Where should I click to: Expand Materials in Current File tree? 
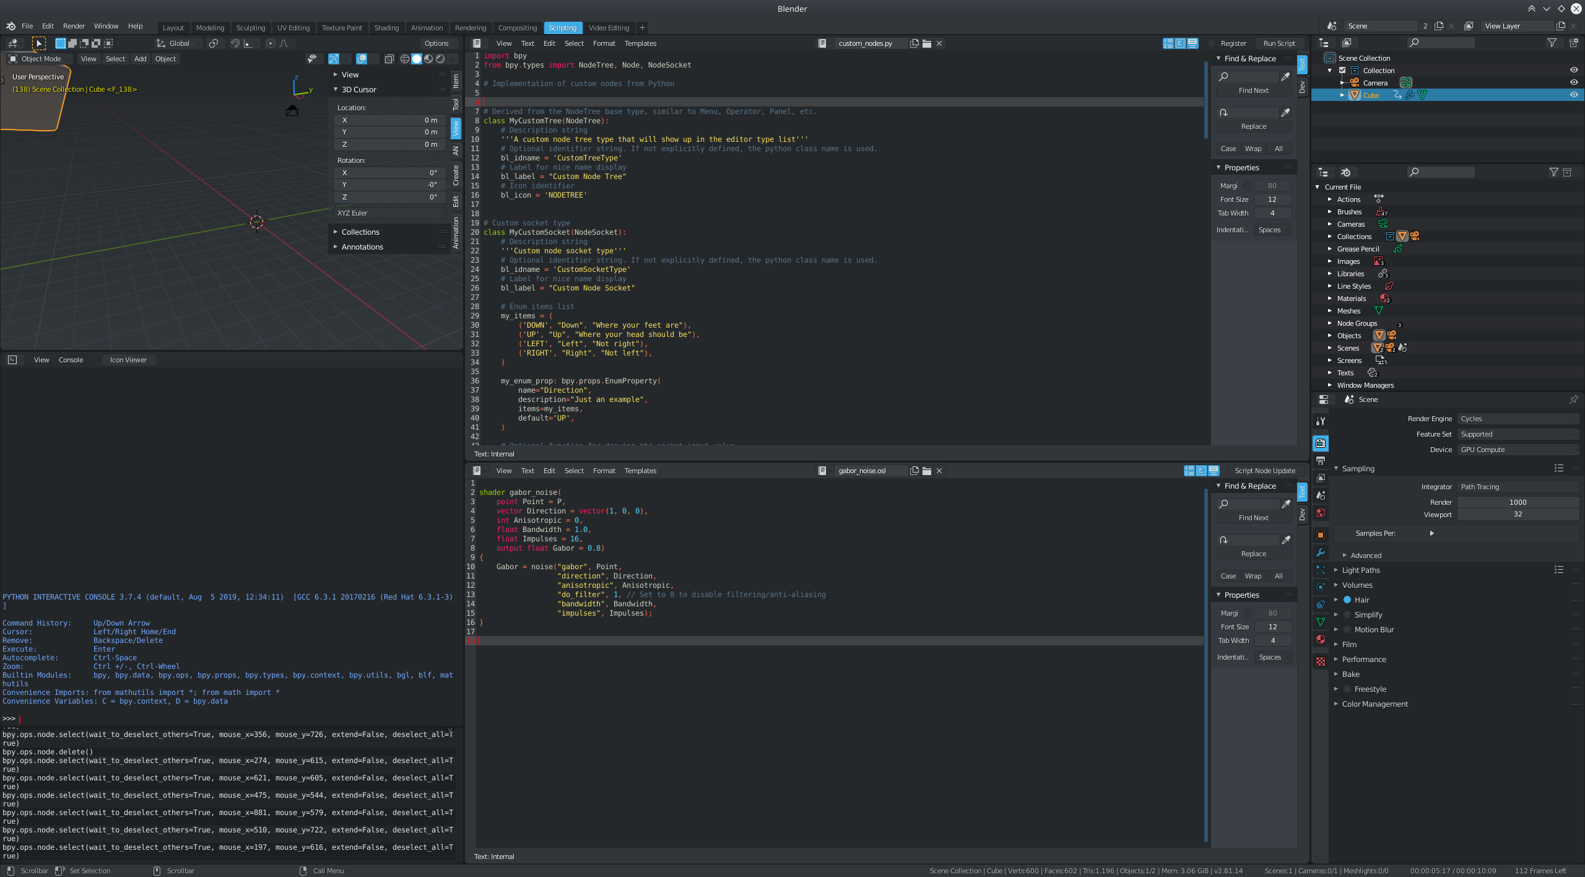pos(1329,299)
